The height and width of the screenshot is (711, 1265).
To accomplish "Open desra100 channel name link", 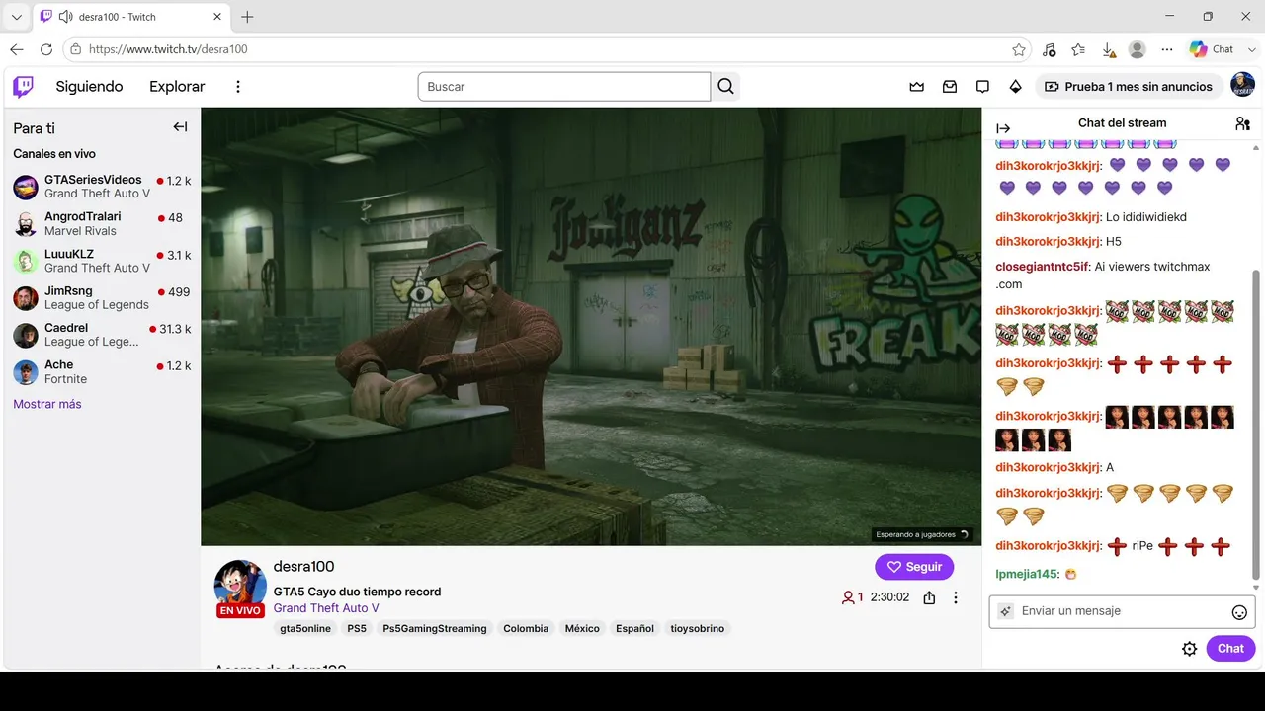I will click(303, 566).
